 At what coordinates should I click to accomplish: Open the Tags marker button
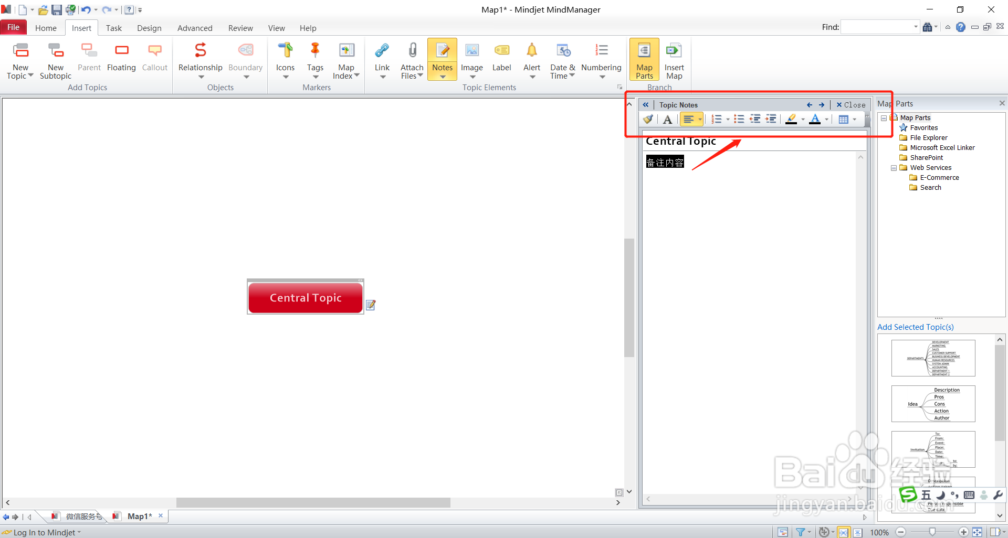point(315,61)
